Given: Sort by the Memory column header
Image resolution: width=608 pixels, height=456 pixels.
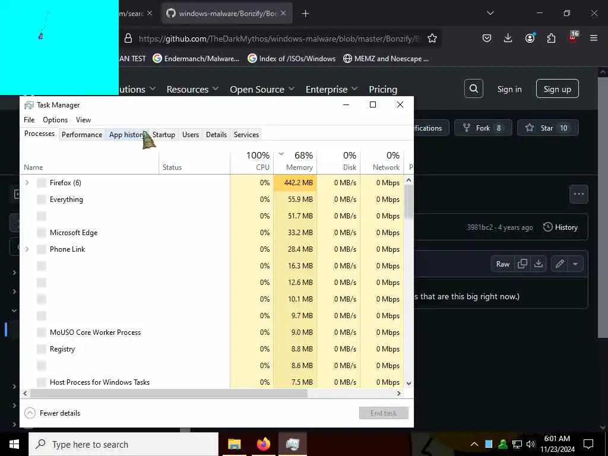Looking at the screenshot, I should click(296, 161).
